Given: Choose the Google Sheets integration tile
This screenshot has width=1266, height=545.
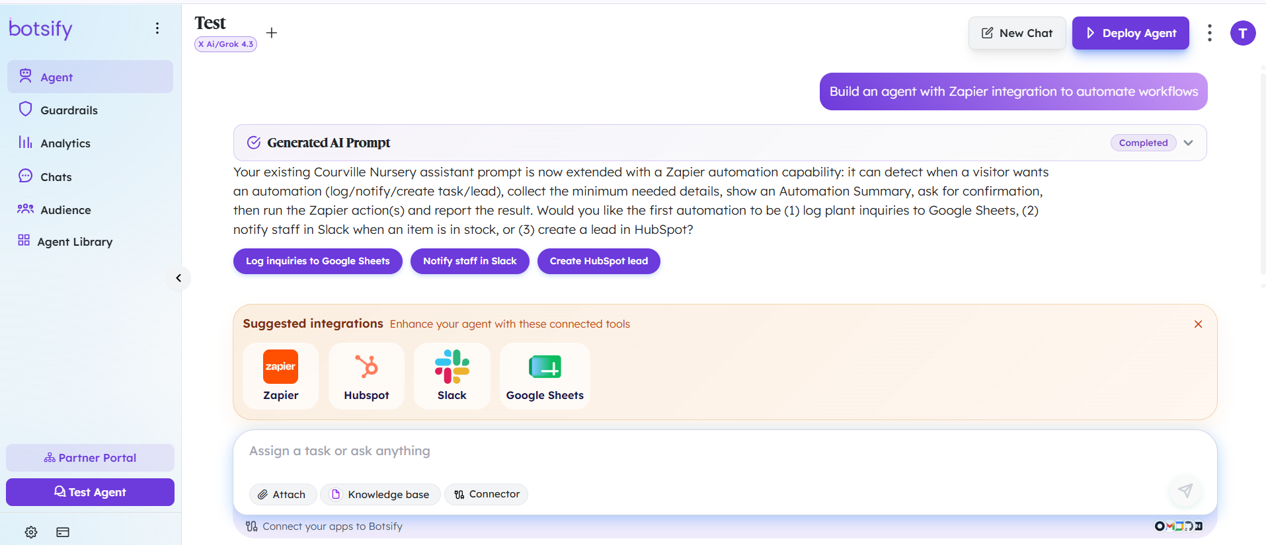Looking at the screenshot, I should (545, 376).
